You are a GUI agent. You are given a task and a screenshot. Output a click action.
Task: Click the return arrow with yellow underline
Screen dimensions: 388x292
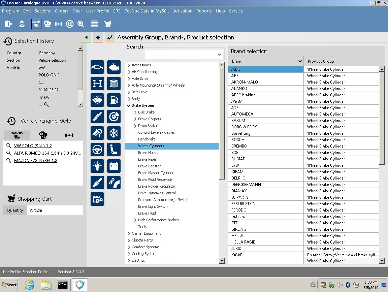click(109, 38)
